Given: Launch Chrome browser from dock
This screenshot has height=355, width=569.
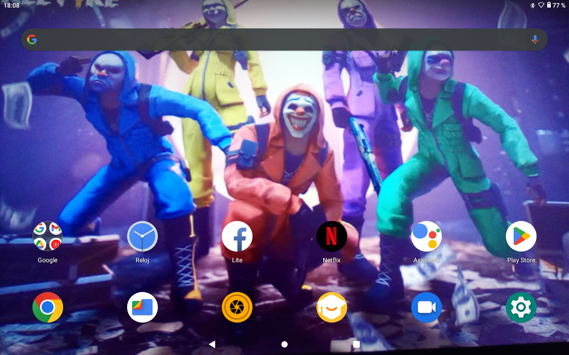Looking at the screenshot, I should click(48, 307).
